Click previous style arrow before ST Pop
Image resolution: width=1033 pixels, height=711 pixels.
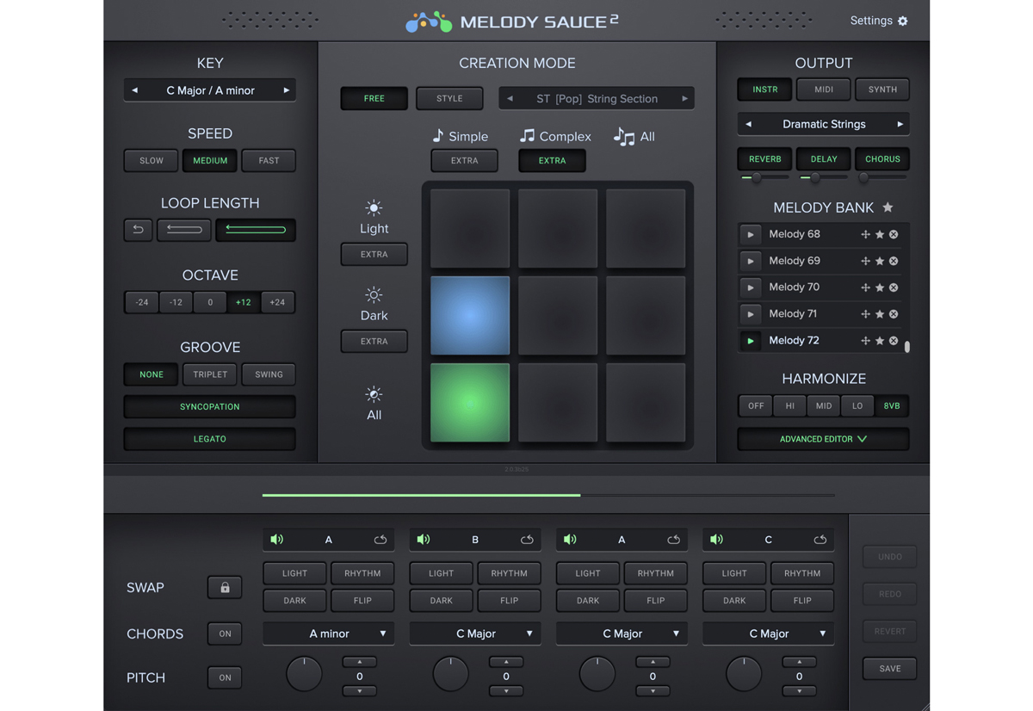coord(510,99)
